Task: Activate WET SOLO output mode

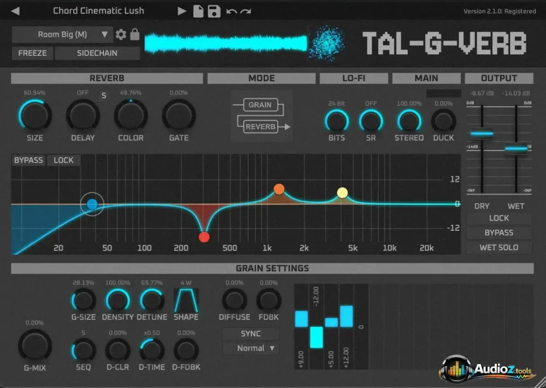Action: coord(499,247)
